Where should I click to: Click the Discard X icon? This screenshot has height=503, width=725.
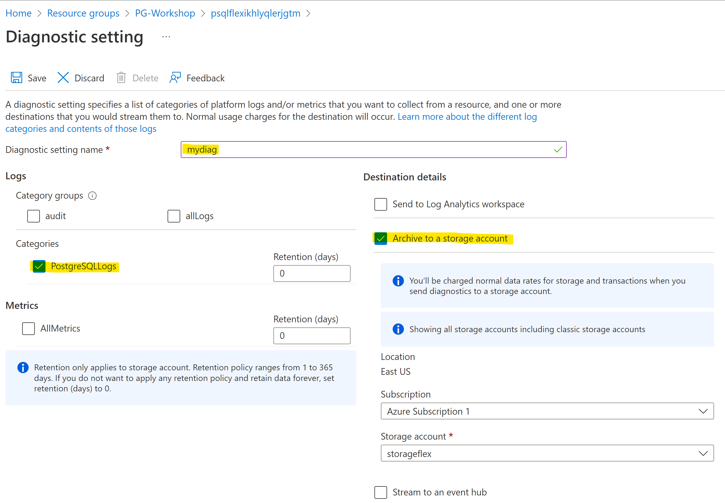63,77
